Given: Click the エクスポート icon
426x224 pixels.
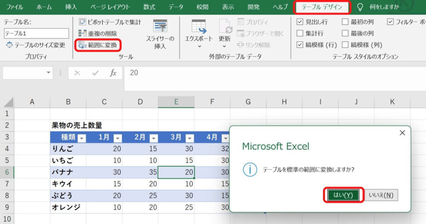Looking at the screenshot, I should click(x=199, y=27).
